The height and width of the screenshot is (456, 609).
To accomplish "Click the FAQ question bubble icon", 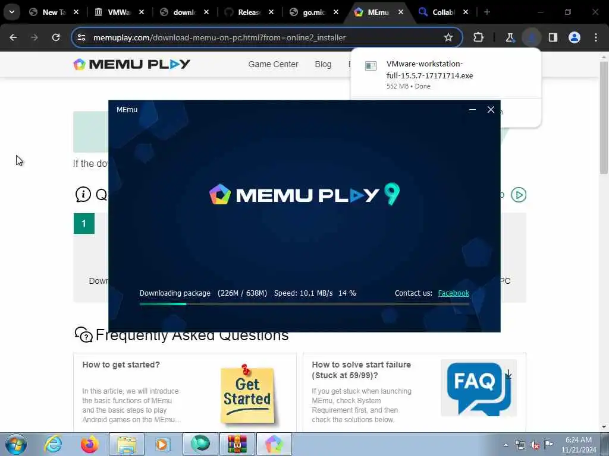I will [83, 335].
